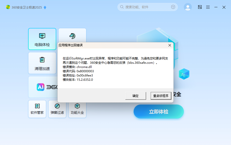The height and width of the screenshot is (145, 231).
Task: Click the floating AI cube icon
Action: (x=184, y=74)
